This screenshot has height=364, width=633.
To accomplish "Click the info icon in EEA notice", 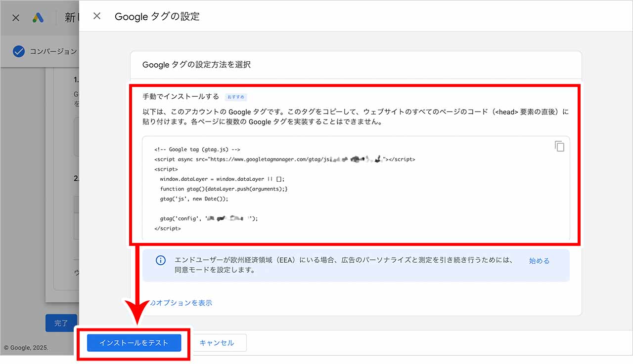I will pos(161,260).
